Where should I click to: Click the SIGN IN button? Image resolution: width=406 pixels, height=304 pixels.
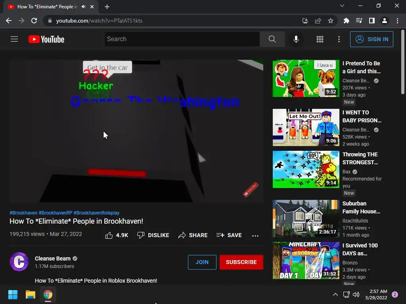coord(371,39)
